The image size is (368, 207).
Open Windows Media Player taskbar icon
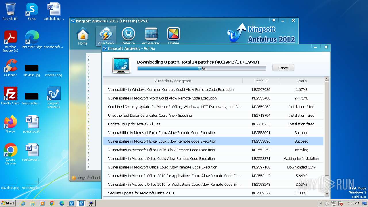pyautogui.click(x=42, y=203)
